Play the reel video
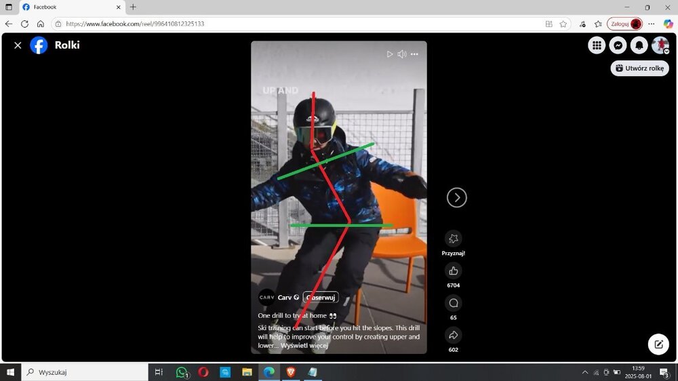This screenshot has width=678, height=381. [389, 54]
